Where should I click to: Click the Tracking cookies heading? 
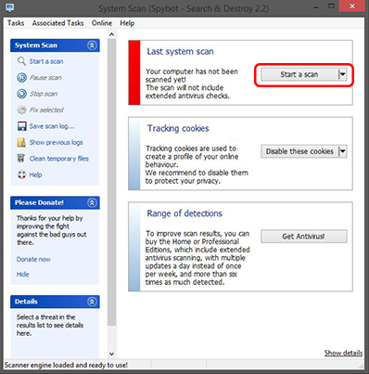(178, 128)
